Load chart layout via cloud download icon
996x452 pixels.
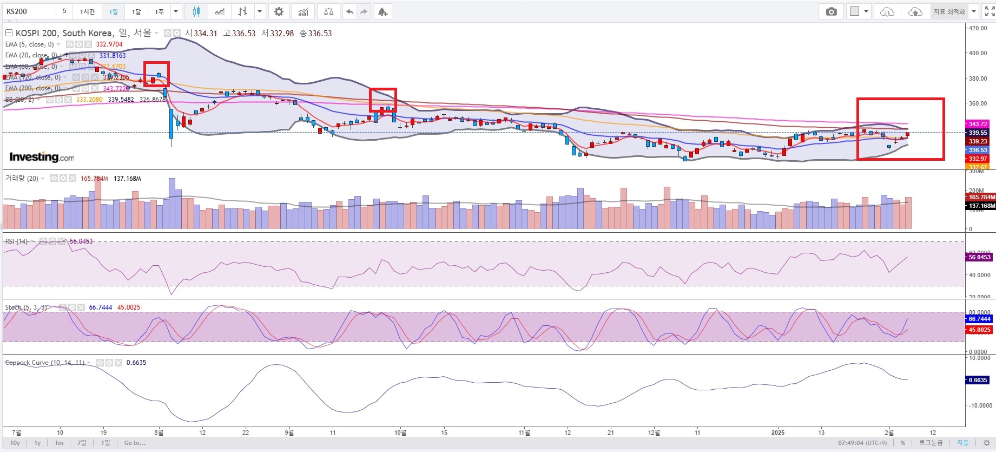coord(887,11)
